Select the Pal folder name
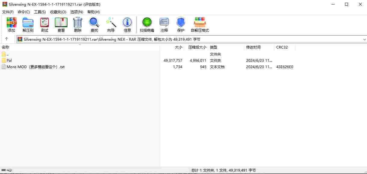 tap(9, 60)
